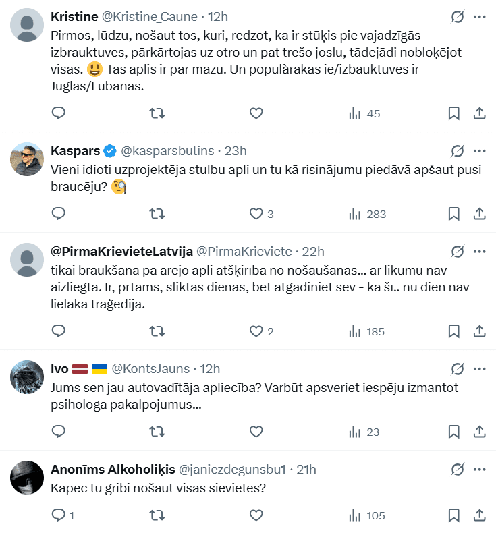The width and height of the screenshot is (496, 535).
Task: View analytics showing 283 views
Action: tap(367, 214)
